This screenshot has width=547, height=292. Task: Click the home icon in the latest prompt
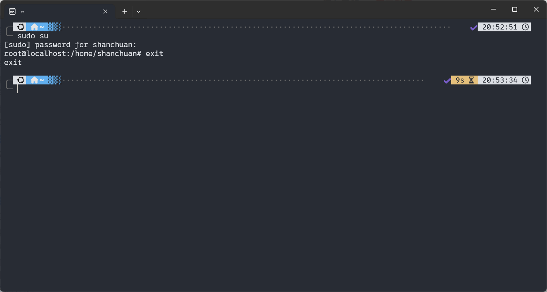pyautogui.click(x=34, y=80)
